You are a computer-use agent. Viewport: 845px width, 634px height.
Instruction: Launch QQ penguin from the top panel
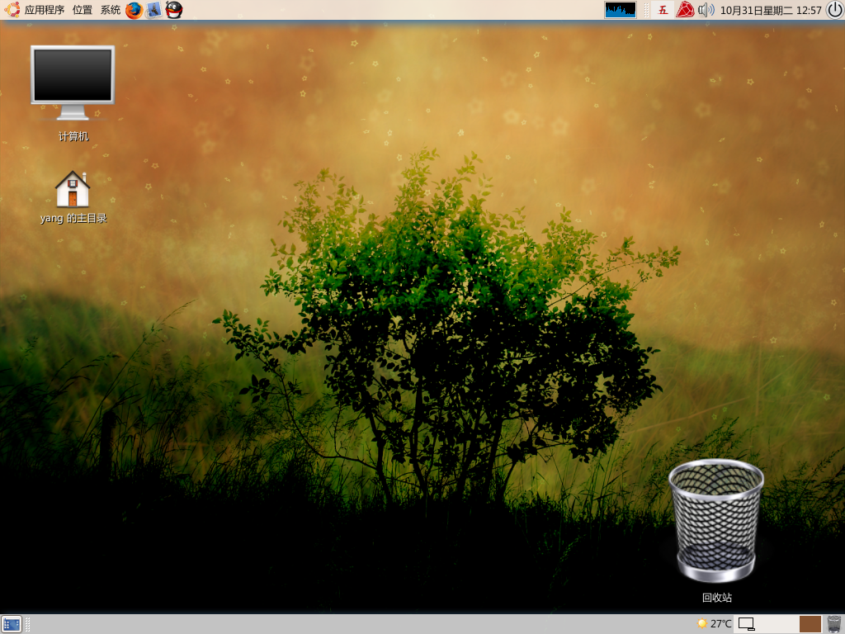click(x=173, y=10)
